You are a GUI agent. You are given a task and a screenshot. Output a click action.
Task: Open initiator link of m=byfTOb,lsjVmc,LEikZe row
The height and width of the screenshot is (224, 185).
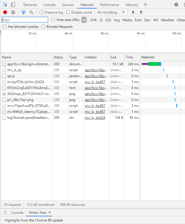coord(95,82)
